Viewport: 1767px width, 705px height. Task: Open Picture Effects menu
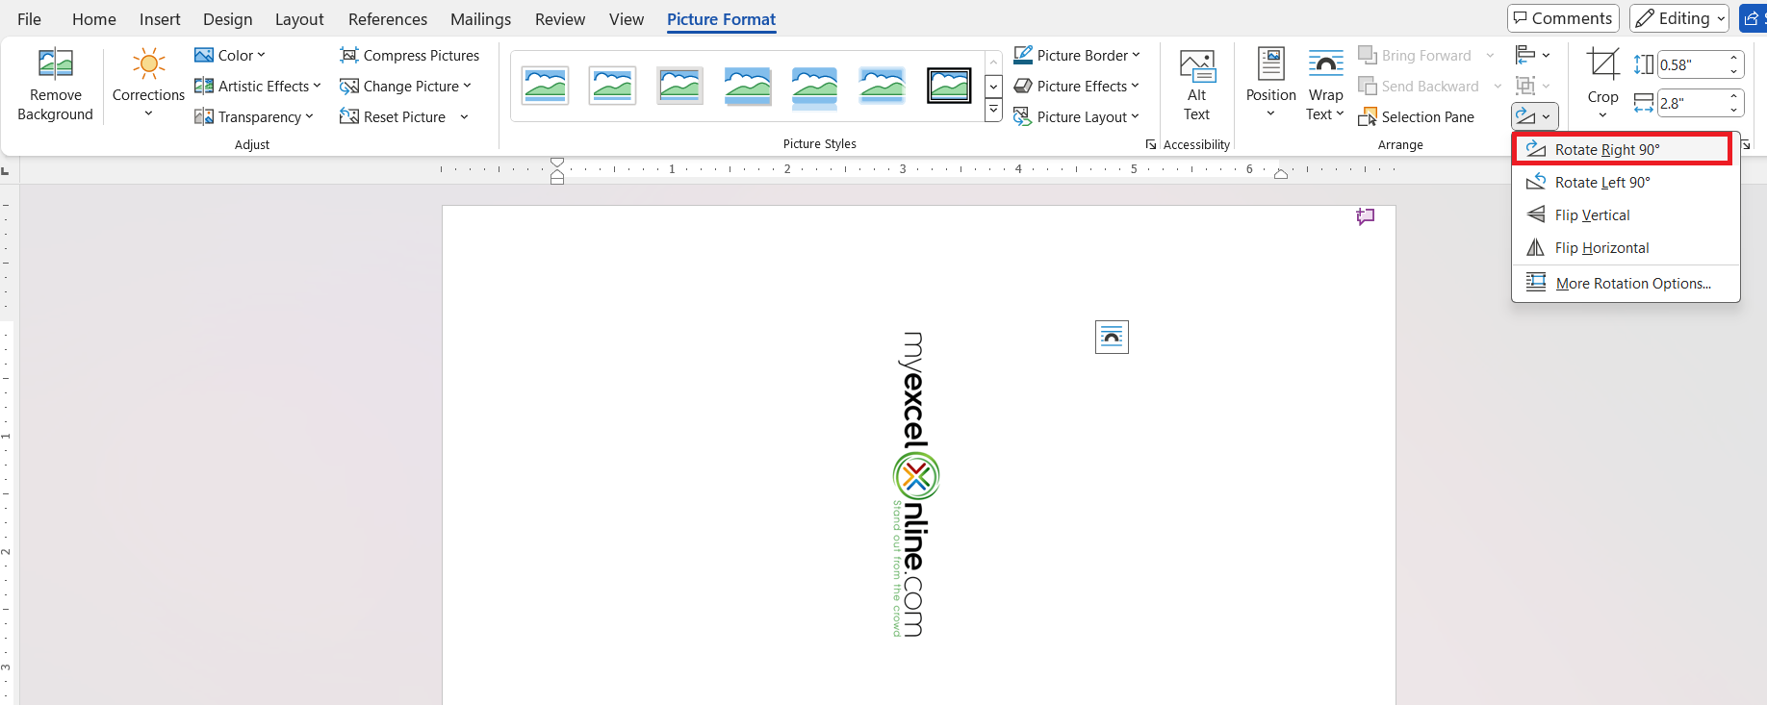(1077, 86)
